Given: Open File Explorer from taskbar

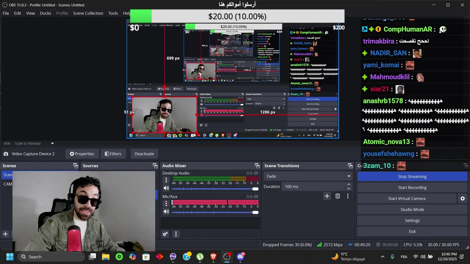Looking at the screenshot, I should (106, 257).
